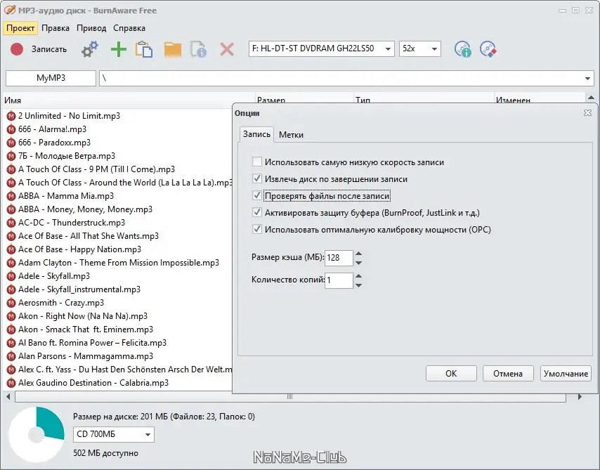Viewport: 600px width, 470px height.
Task: Close the Опции dialog
Action: point(587,113)
